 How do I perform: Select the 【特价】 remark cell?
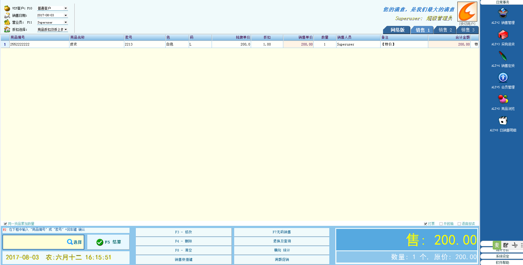[404, 44]
